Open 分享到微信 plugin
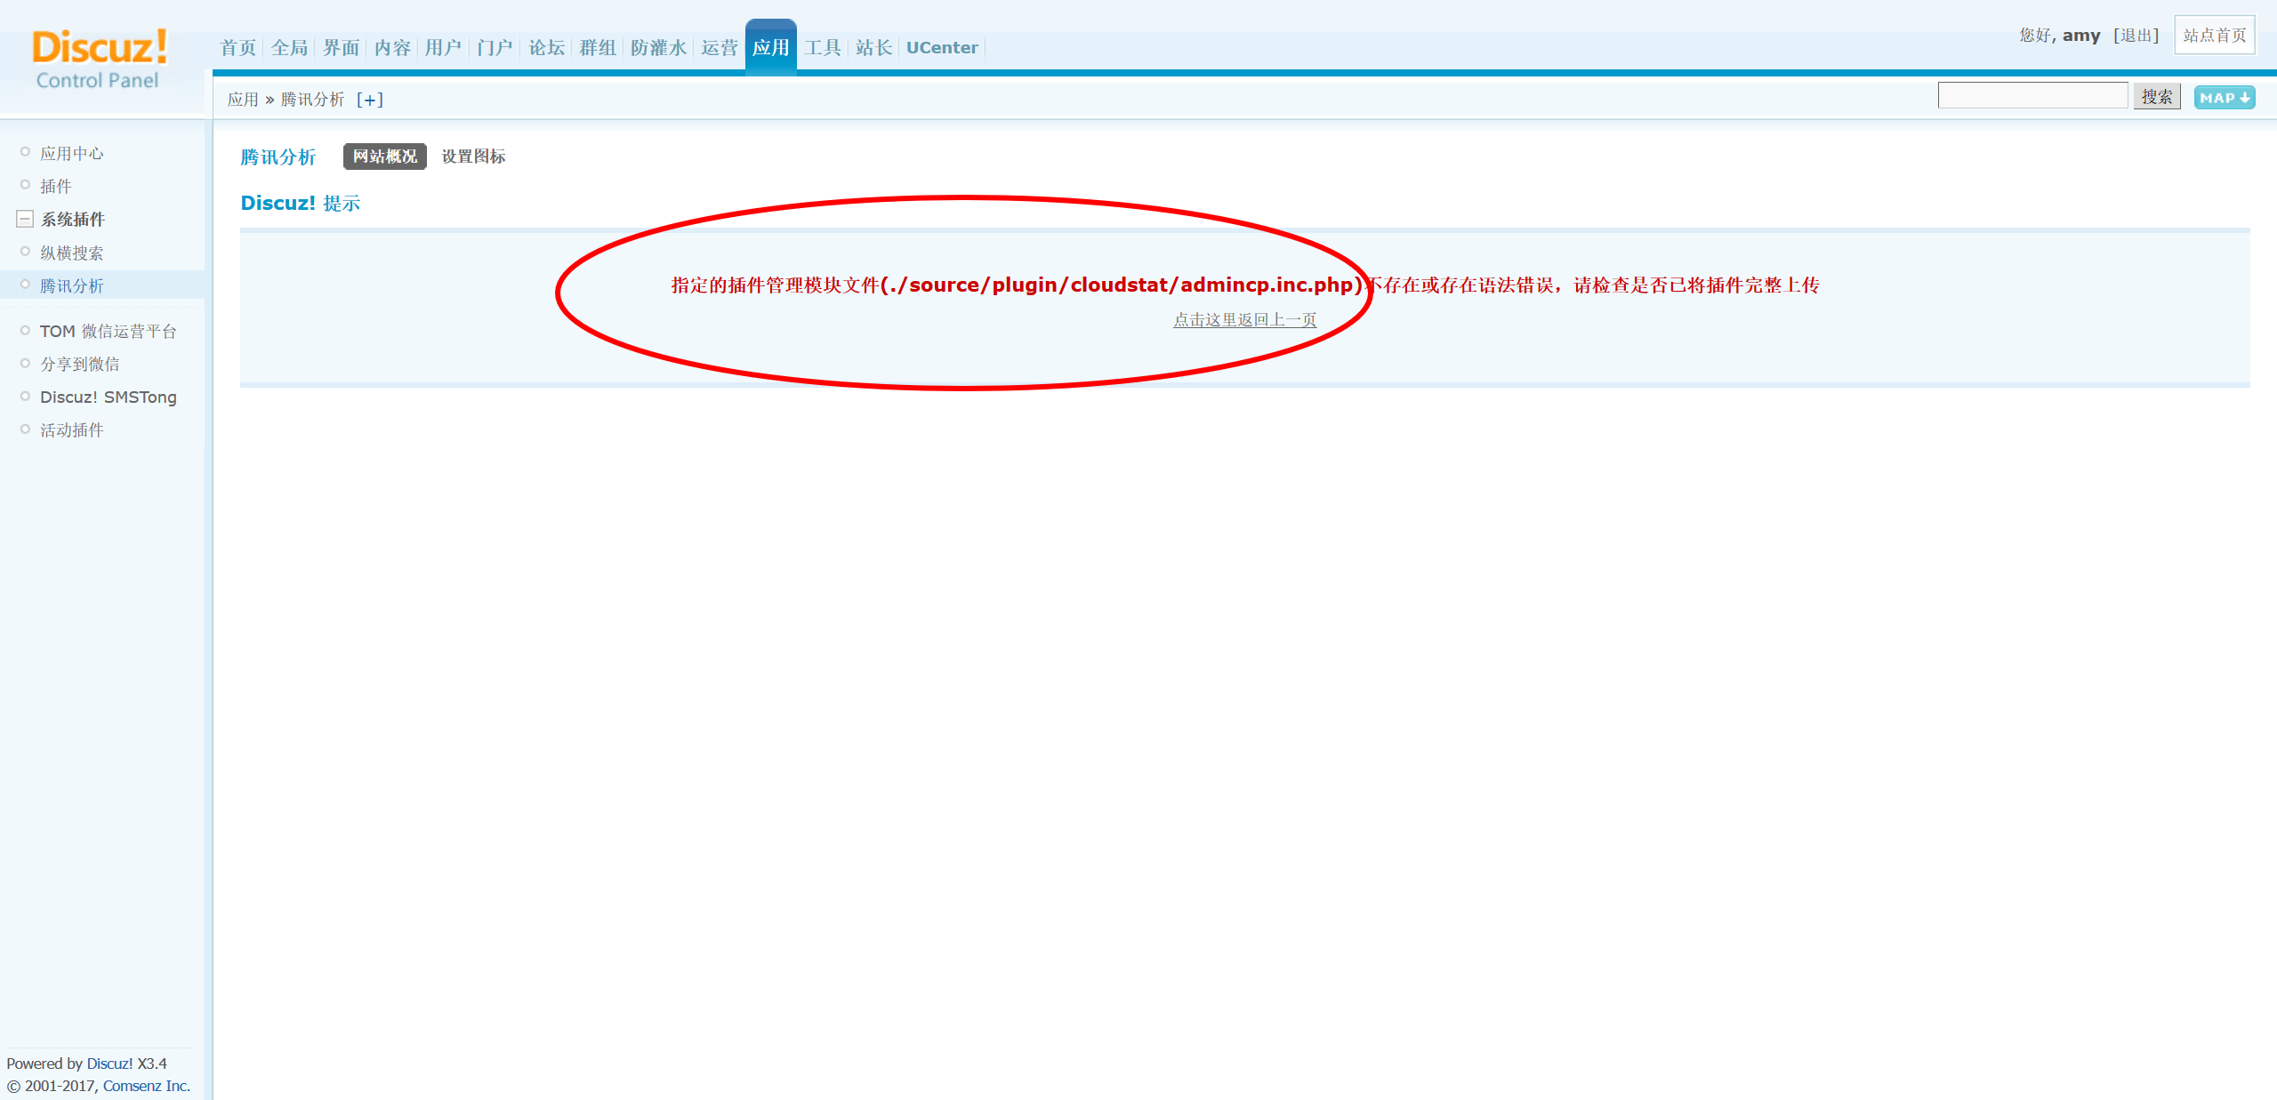This screenshot has height=1100, width=2277. (80, 365)
